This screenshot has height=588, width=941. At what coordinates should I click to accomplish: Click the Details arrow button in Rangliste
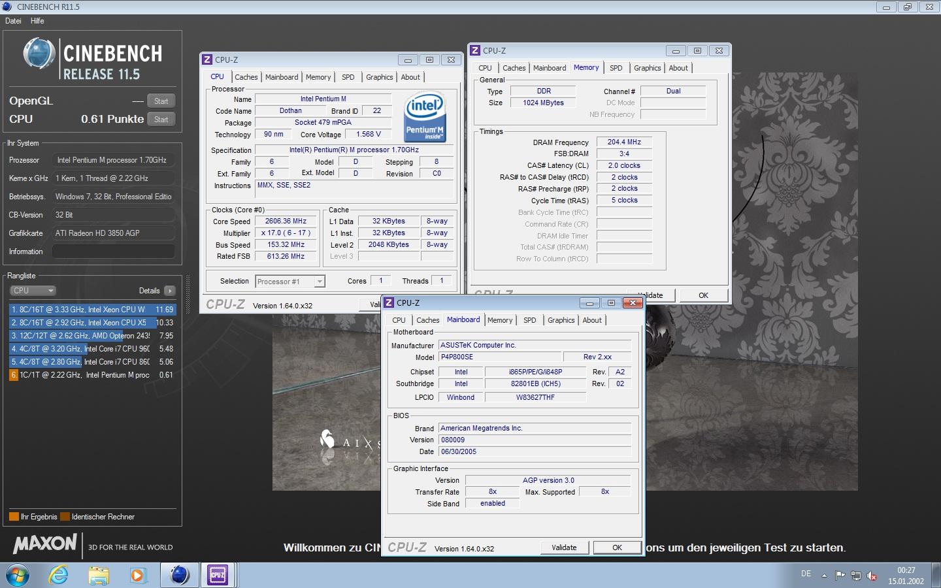tap(170, 291)
